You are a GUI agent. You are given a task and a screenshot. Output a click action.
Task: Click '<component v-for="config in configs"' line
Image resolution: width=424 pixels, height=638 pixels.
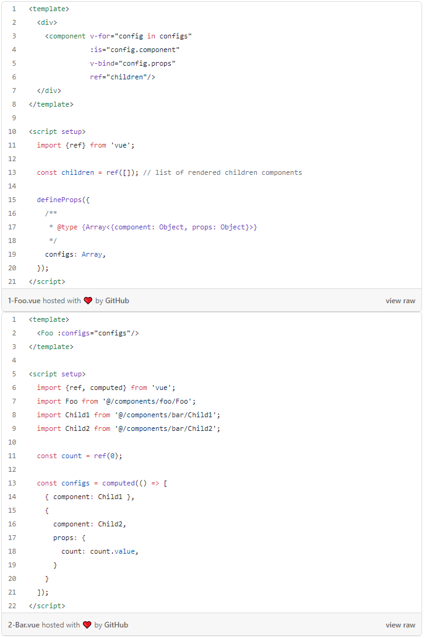(118, 36)
